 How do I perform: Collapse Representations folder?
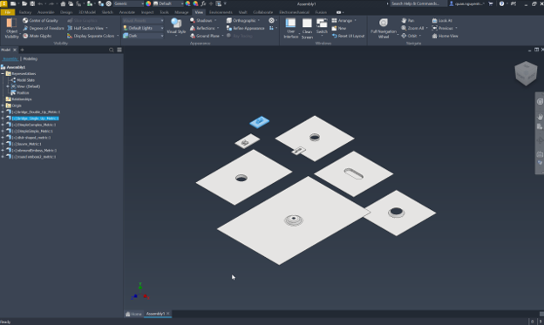pos(3,73)
